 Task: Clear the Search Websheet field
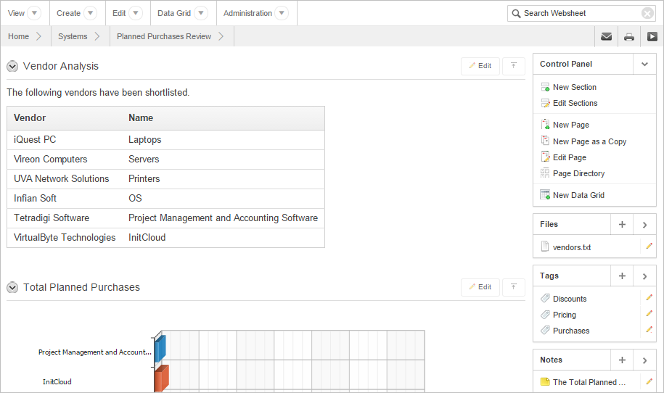pyautogui.click(x=647, y=13)
